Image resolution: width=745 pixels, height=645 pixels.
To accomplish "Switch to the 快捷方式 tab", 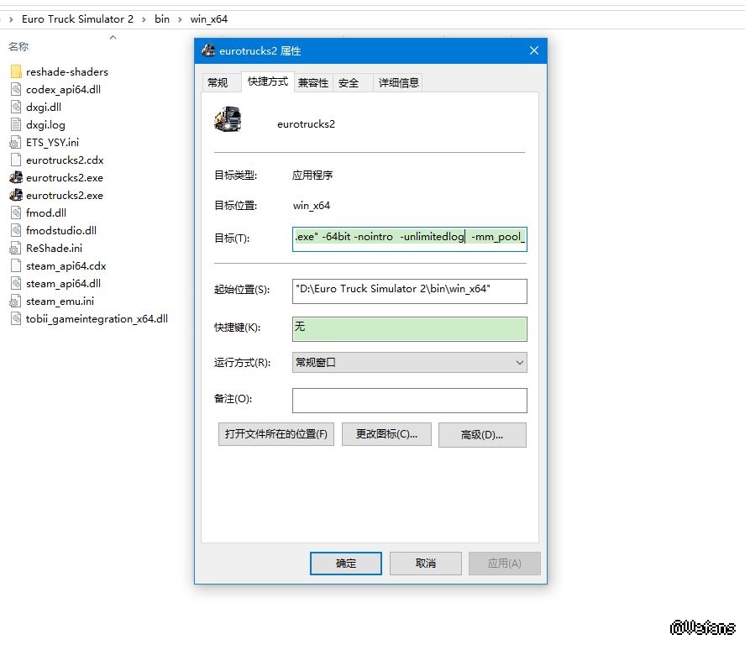I will point(267,81).
